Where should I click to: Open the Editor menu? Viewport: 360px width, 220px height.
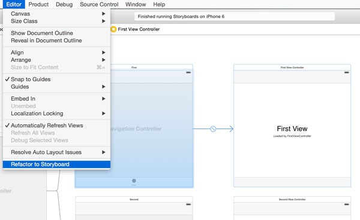(14, 4)
